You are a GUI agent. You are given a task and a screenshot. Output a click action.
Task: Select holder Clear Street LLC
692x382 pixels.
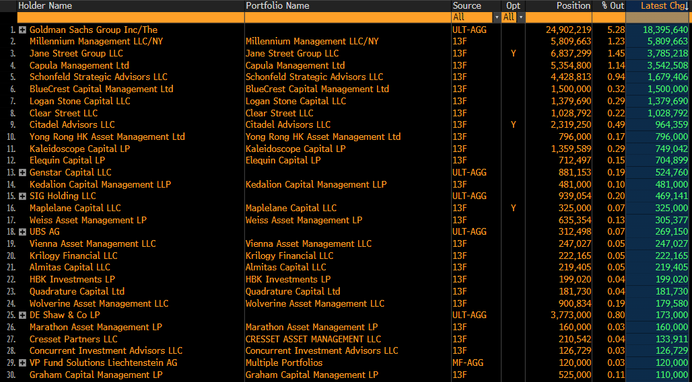(63, 113)
